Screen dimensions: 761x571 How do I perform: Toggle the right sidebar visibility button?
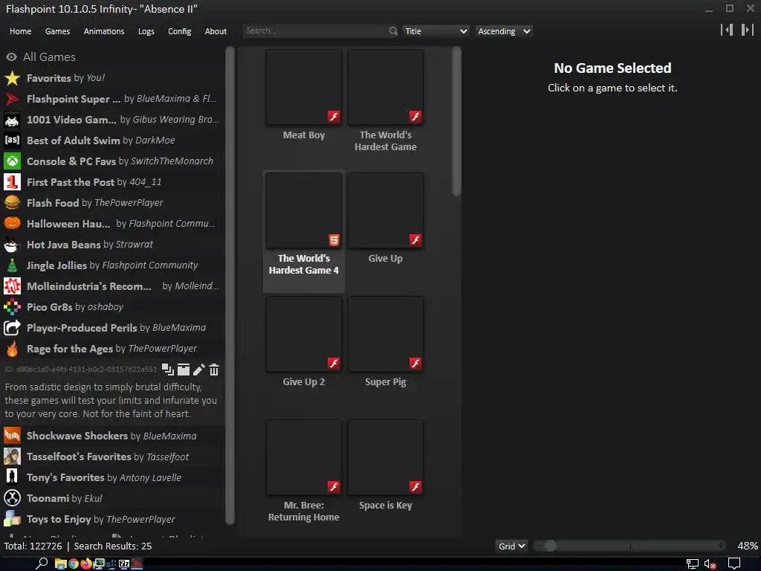tap(748, 30)
